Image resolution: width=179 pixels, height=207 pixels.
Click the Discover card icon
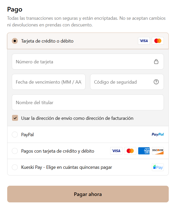pyautogui.click(x=158, y=151)
